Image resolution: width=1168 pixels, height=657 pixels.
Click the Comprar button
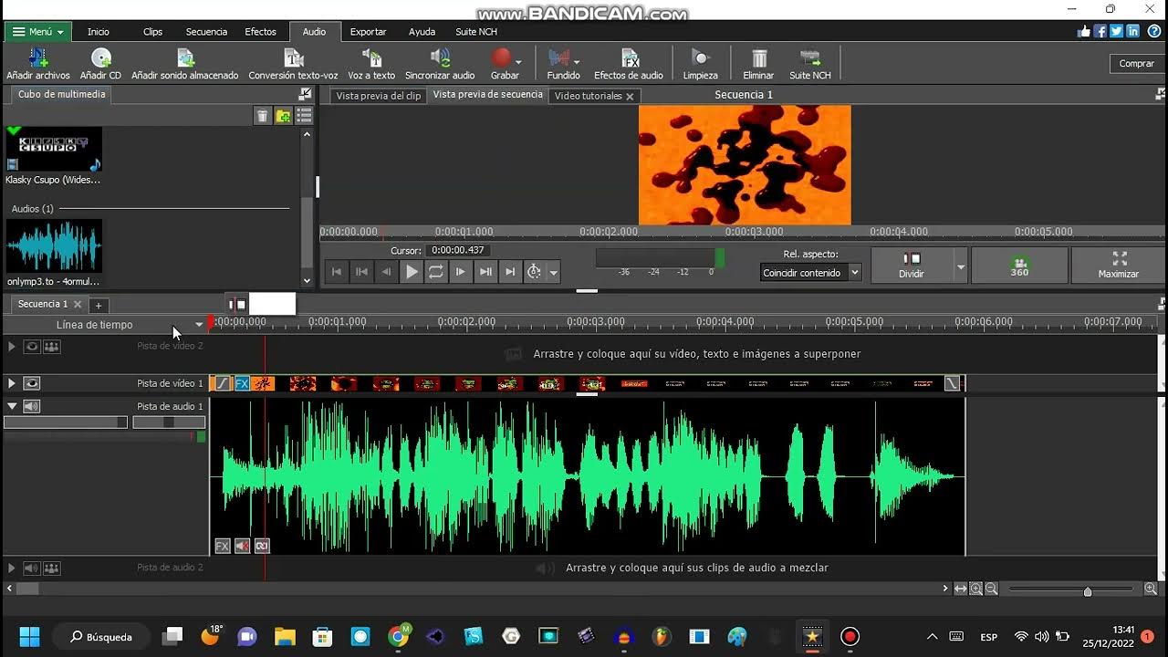(x=1136, y=64)
